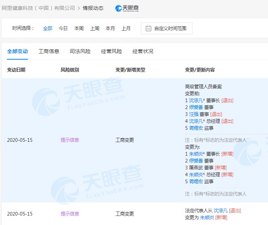Click the 变更/更新内容 column header
The image size is (268, 225).
tap(200, 70)
